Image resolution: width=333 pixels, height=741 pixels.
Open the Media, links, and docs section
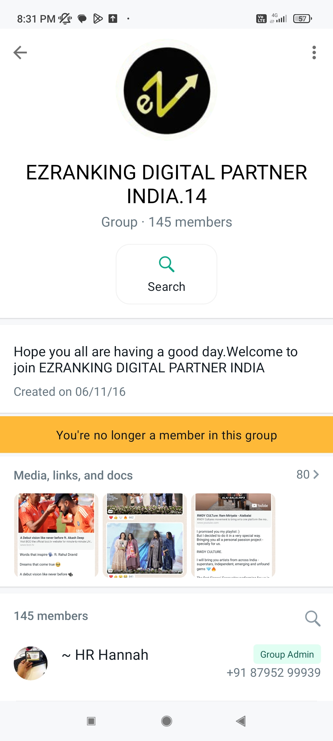pos(73,475)
